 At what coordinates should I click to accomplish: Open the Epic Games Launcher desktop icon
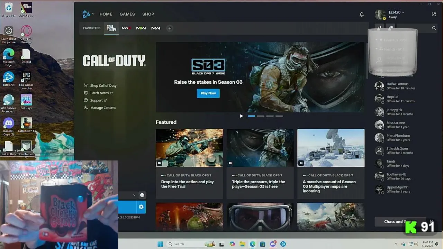point(26,81)
